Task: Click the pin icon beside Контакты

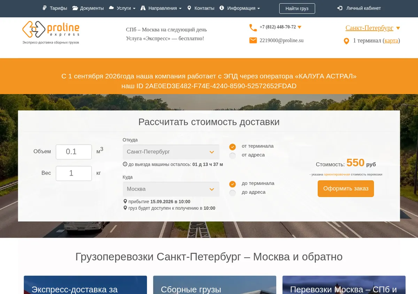Action: coord(189,8)
